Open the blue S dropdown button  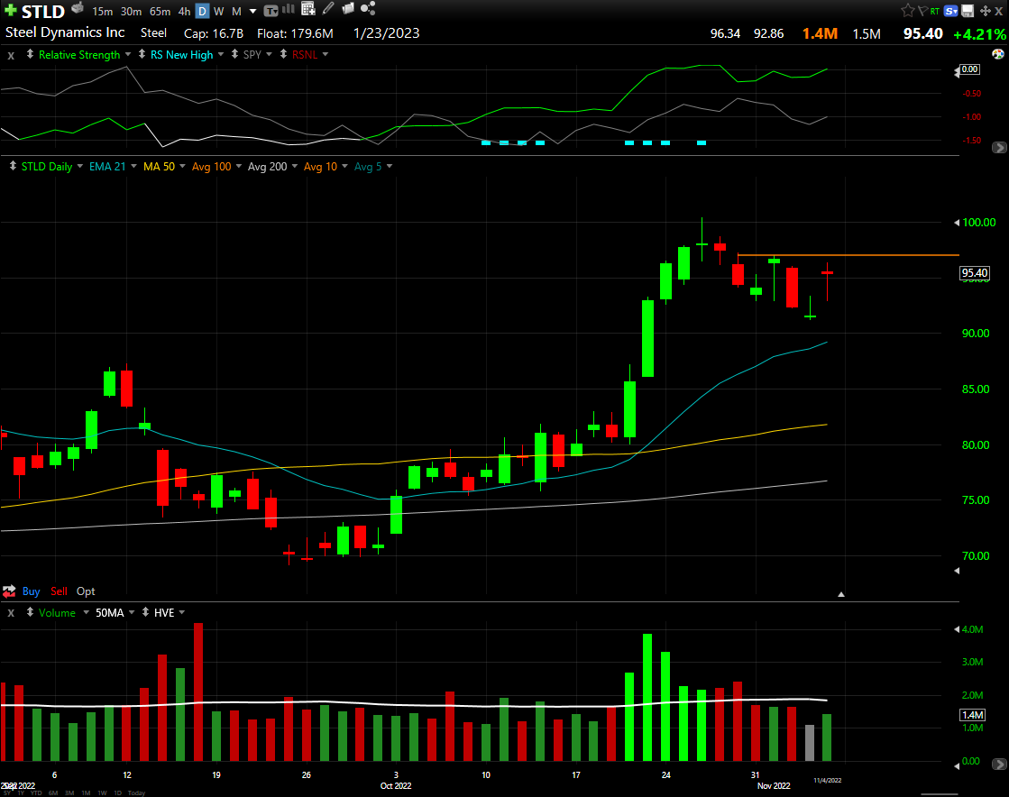(x=951, y=11)
